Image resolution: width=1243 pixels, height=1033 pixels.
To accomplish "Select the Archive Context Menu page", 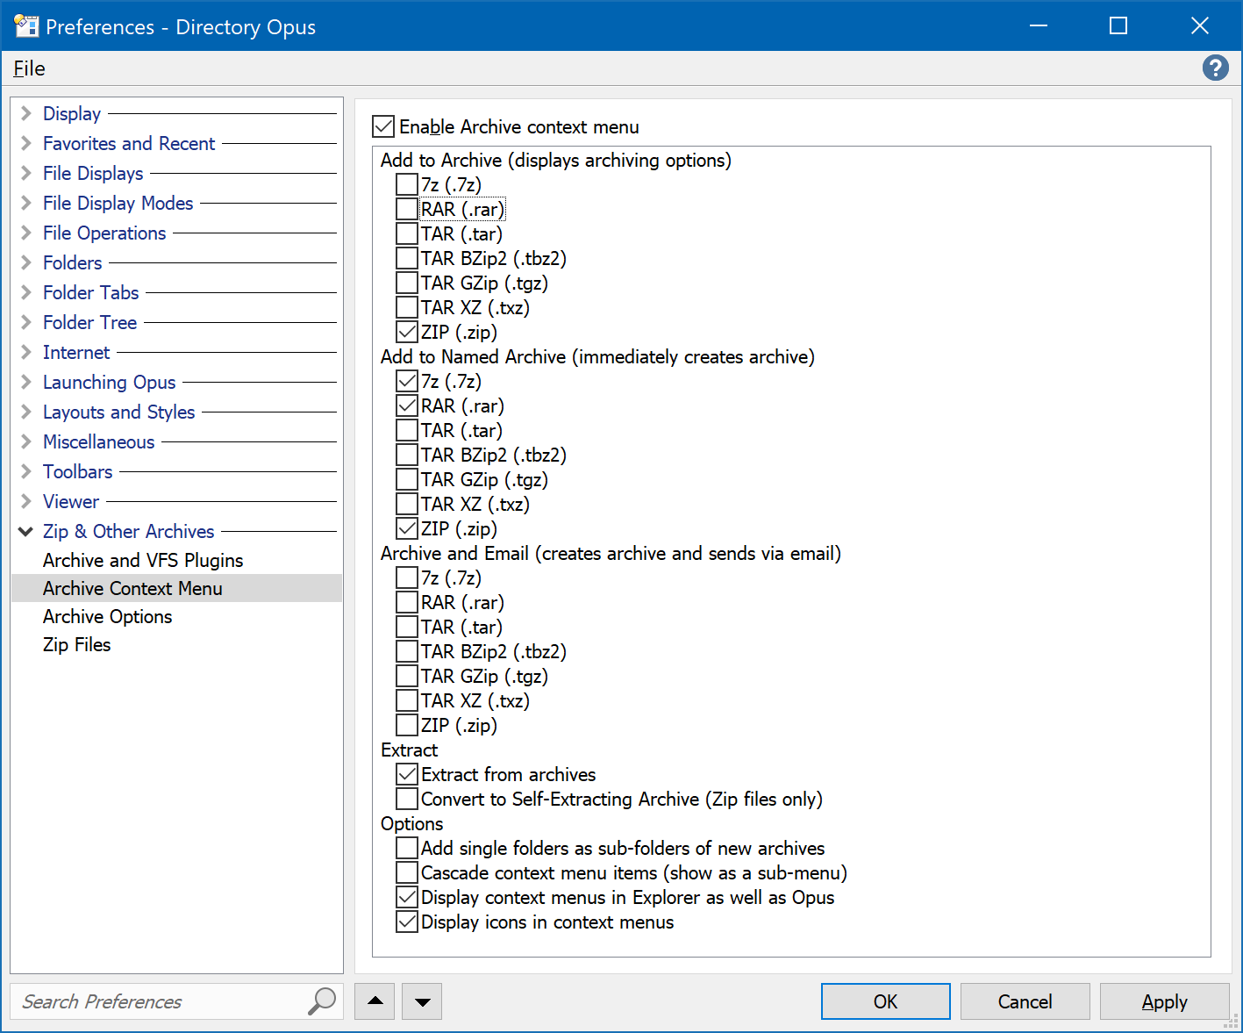I will (x=176, y=588).
